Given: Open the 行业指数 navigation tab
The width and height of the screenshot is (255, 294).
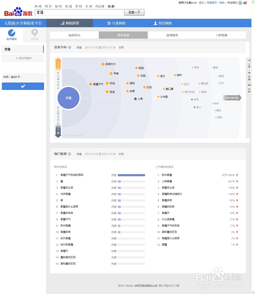Looking at the screenshot, I should tap(117, 23).
